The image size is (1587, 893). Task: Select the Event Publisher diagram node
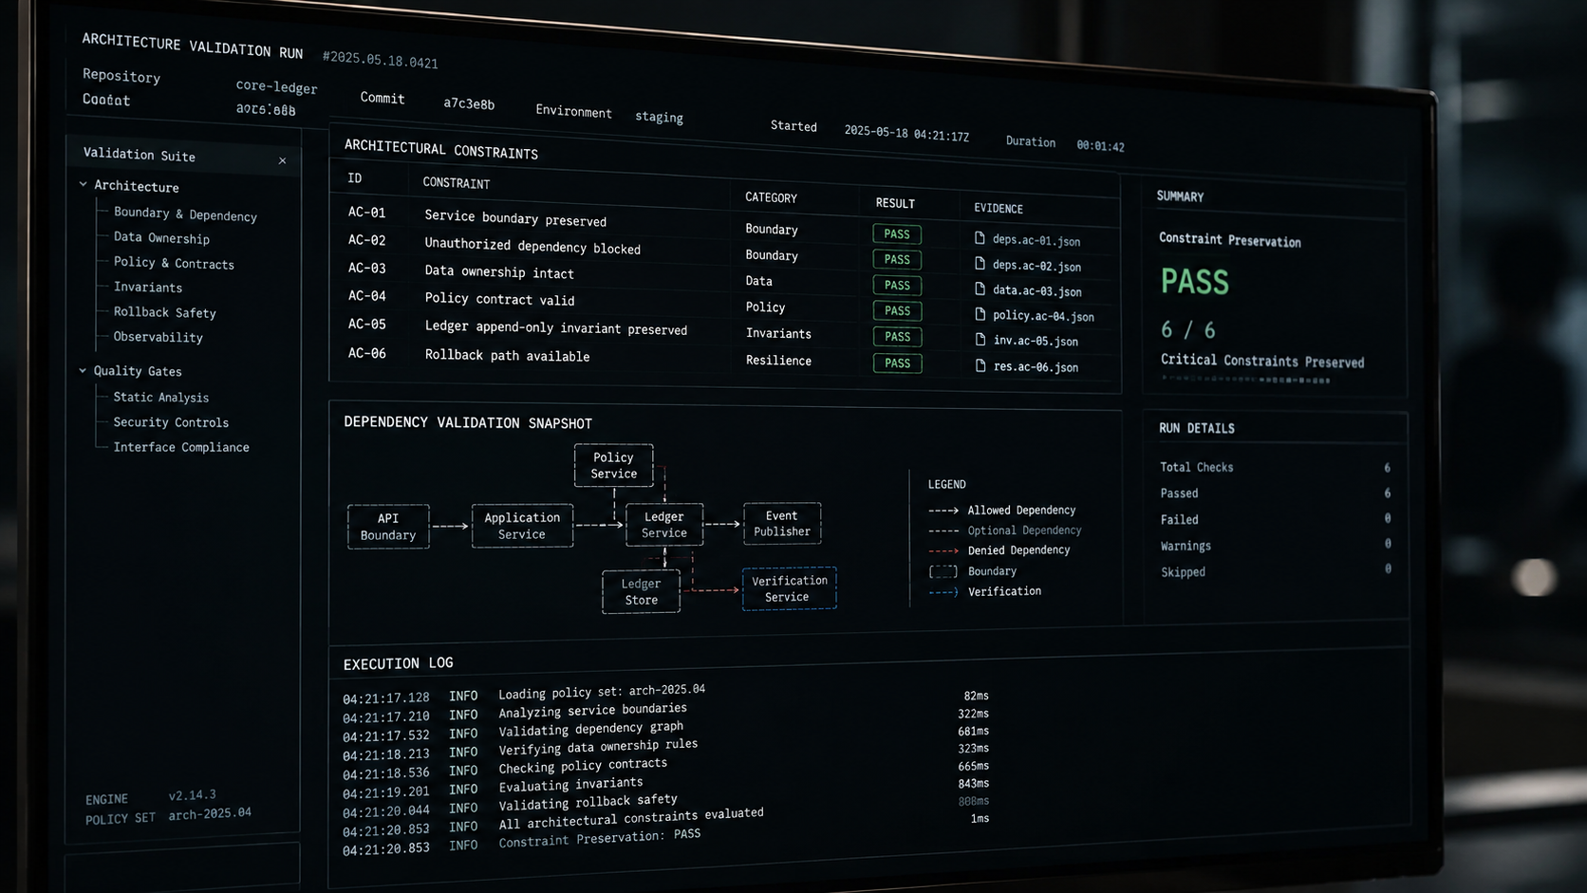[782, 523]
